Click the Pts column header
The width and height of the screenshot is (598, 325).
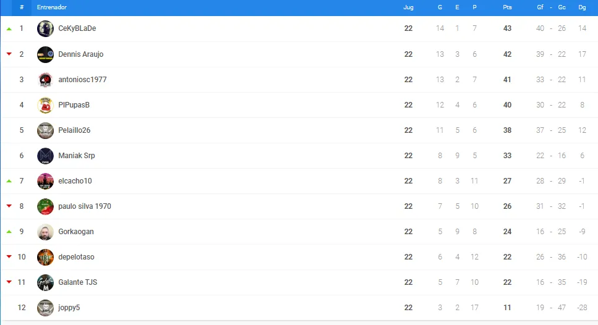(507, 7)
